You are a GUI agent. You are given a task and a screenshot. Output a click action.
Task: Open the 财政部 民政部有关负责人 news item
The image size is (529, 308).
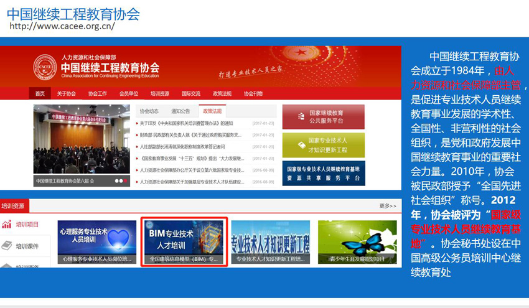(x=190, y=135)
